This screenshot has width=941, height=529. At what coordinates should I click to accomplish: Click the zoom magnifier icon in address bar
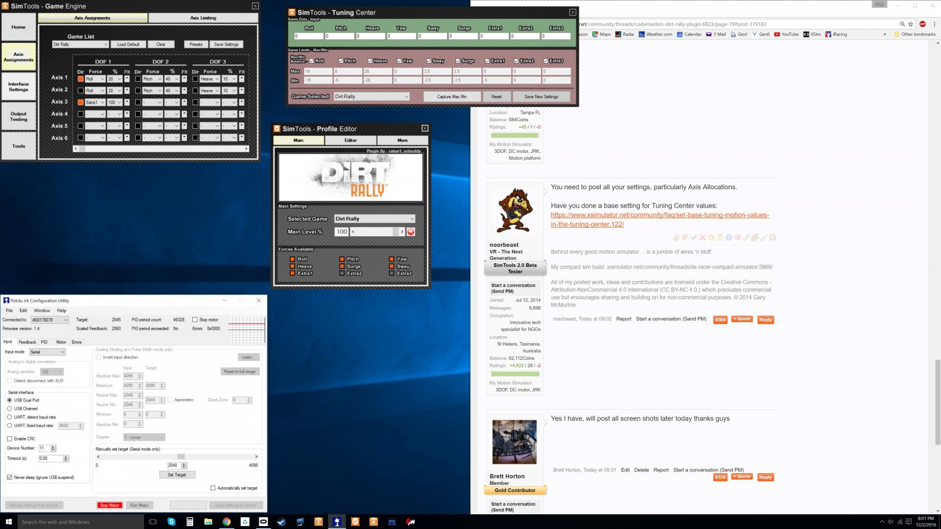coord(902,24)
